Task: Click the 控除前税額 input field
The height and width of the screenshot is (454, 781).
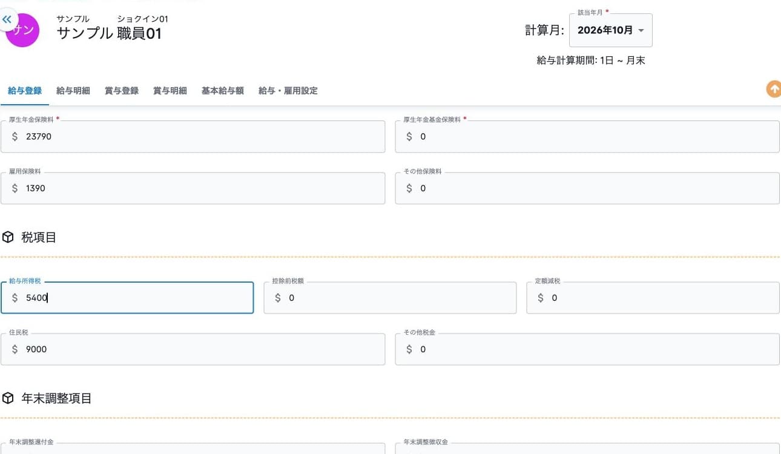Action: coord(390,298)
